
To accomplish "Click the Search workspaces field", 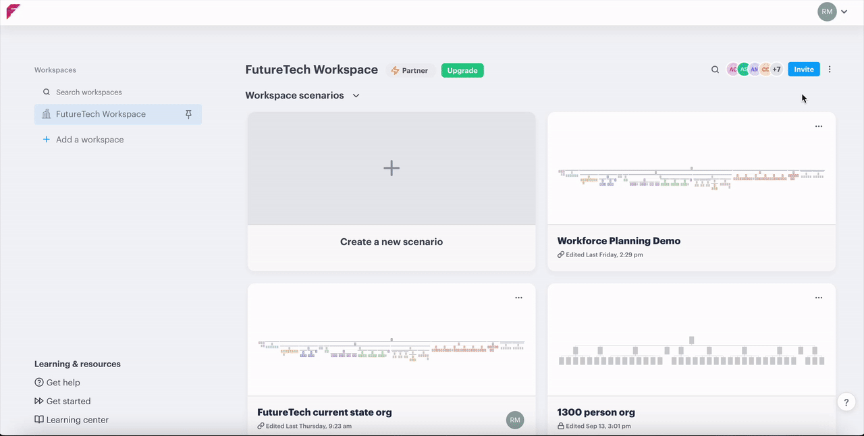I will coord(118,92).
